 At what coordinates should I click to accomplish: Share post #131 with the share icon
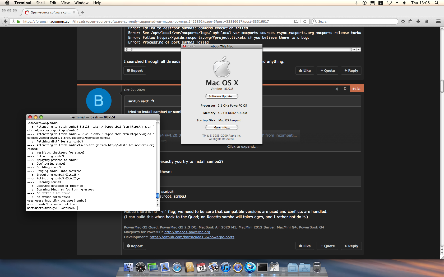[337, 89]
